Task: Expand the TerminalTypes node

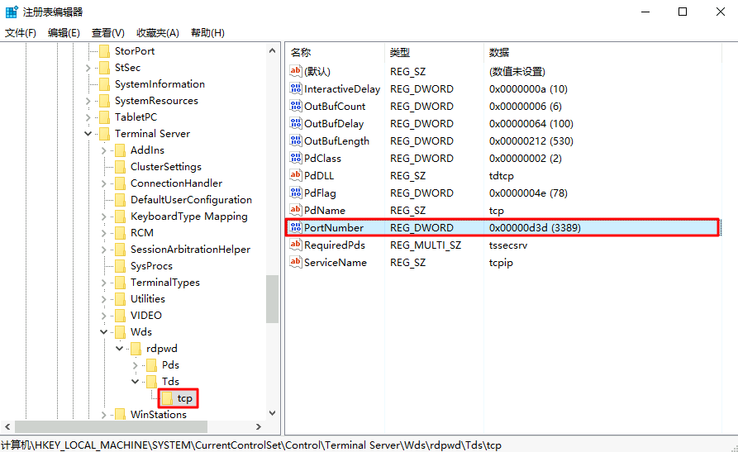Action: [104, 283]
